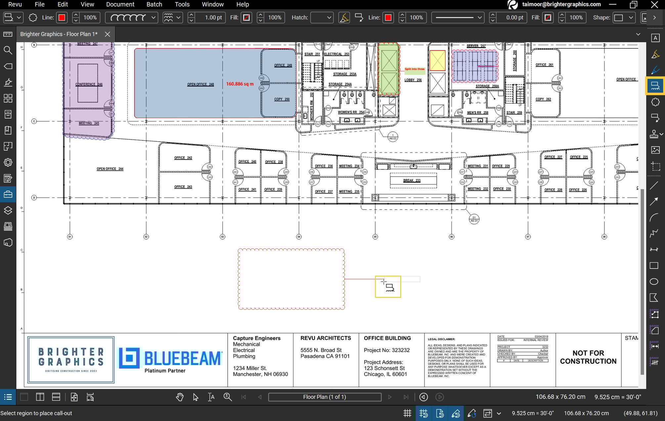Open the red Line color swatch

[x=61, y=17]
